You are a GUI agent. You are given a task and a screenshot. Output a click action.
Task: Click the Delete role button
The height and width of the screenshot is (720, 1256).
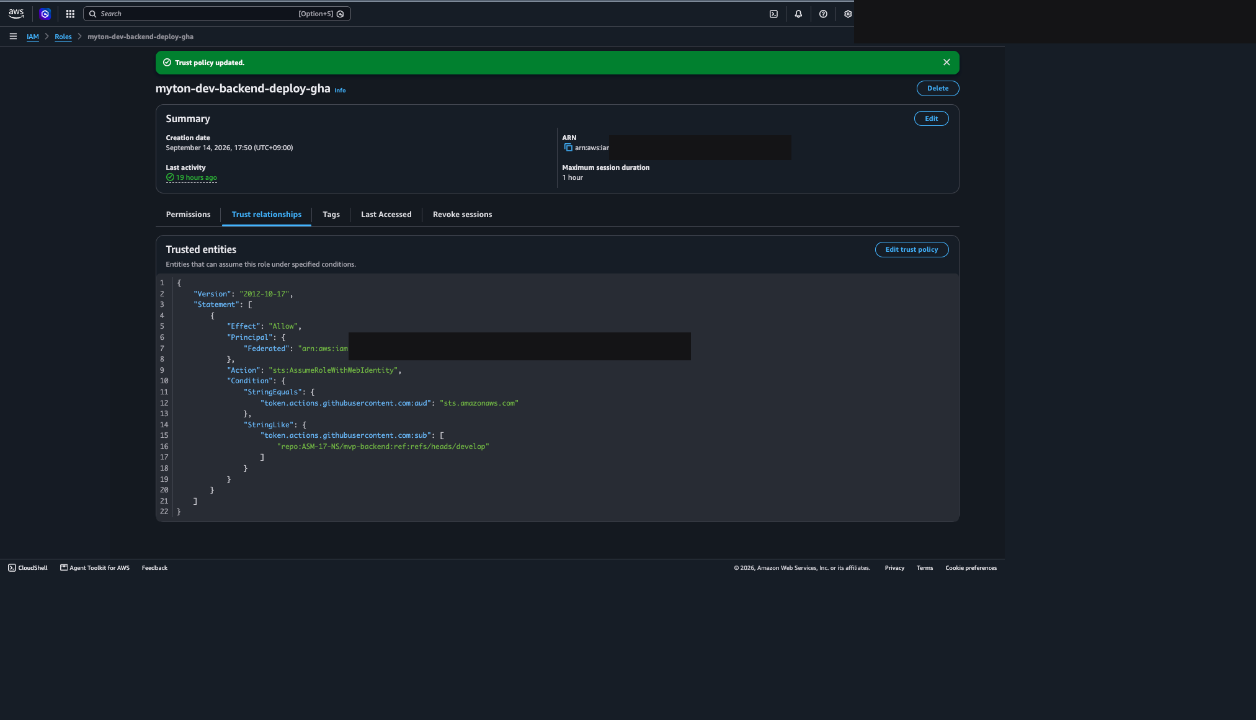[938, 88]
